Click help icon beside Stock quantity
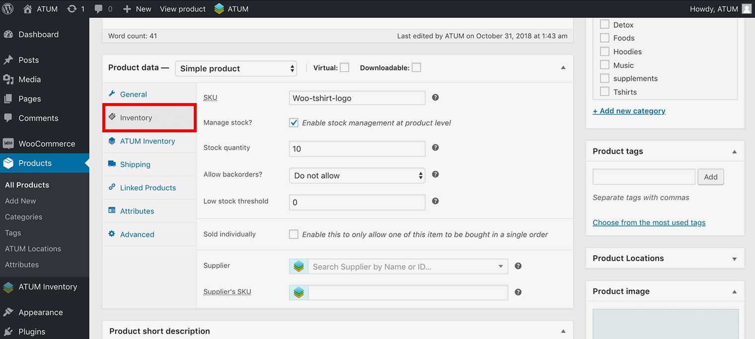Viewport: 755px width, 339px height. coord(435,148)
